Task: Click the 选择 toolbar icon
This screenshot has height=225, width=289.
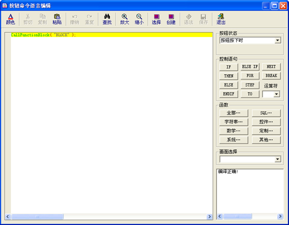Action: click(x=157, y=19)
